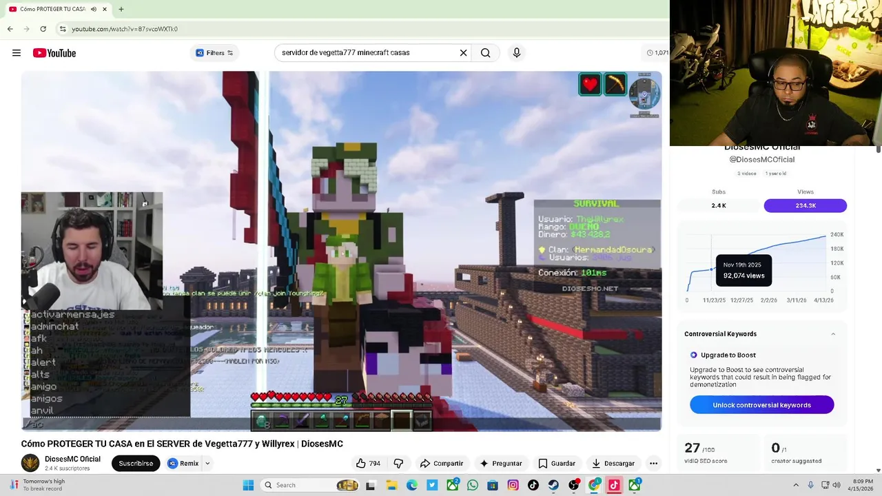Go back in the browser
This screenshot has height=496, width=882.
(x=10, y=29)
